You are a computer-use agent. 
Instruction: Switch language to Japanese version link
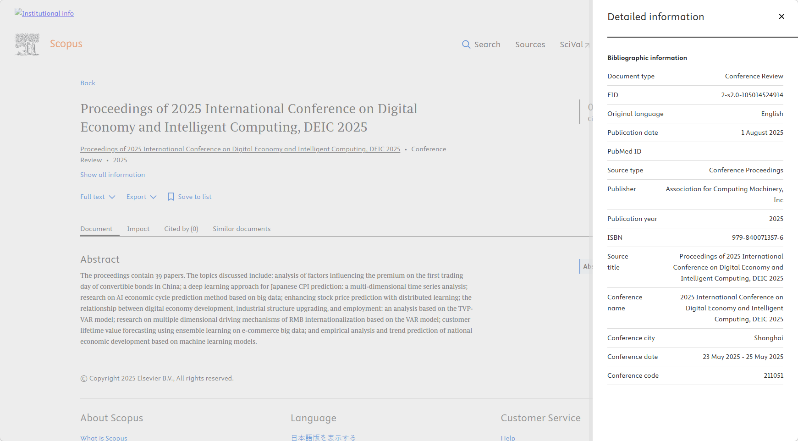coord(323,438)
